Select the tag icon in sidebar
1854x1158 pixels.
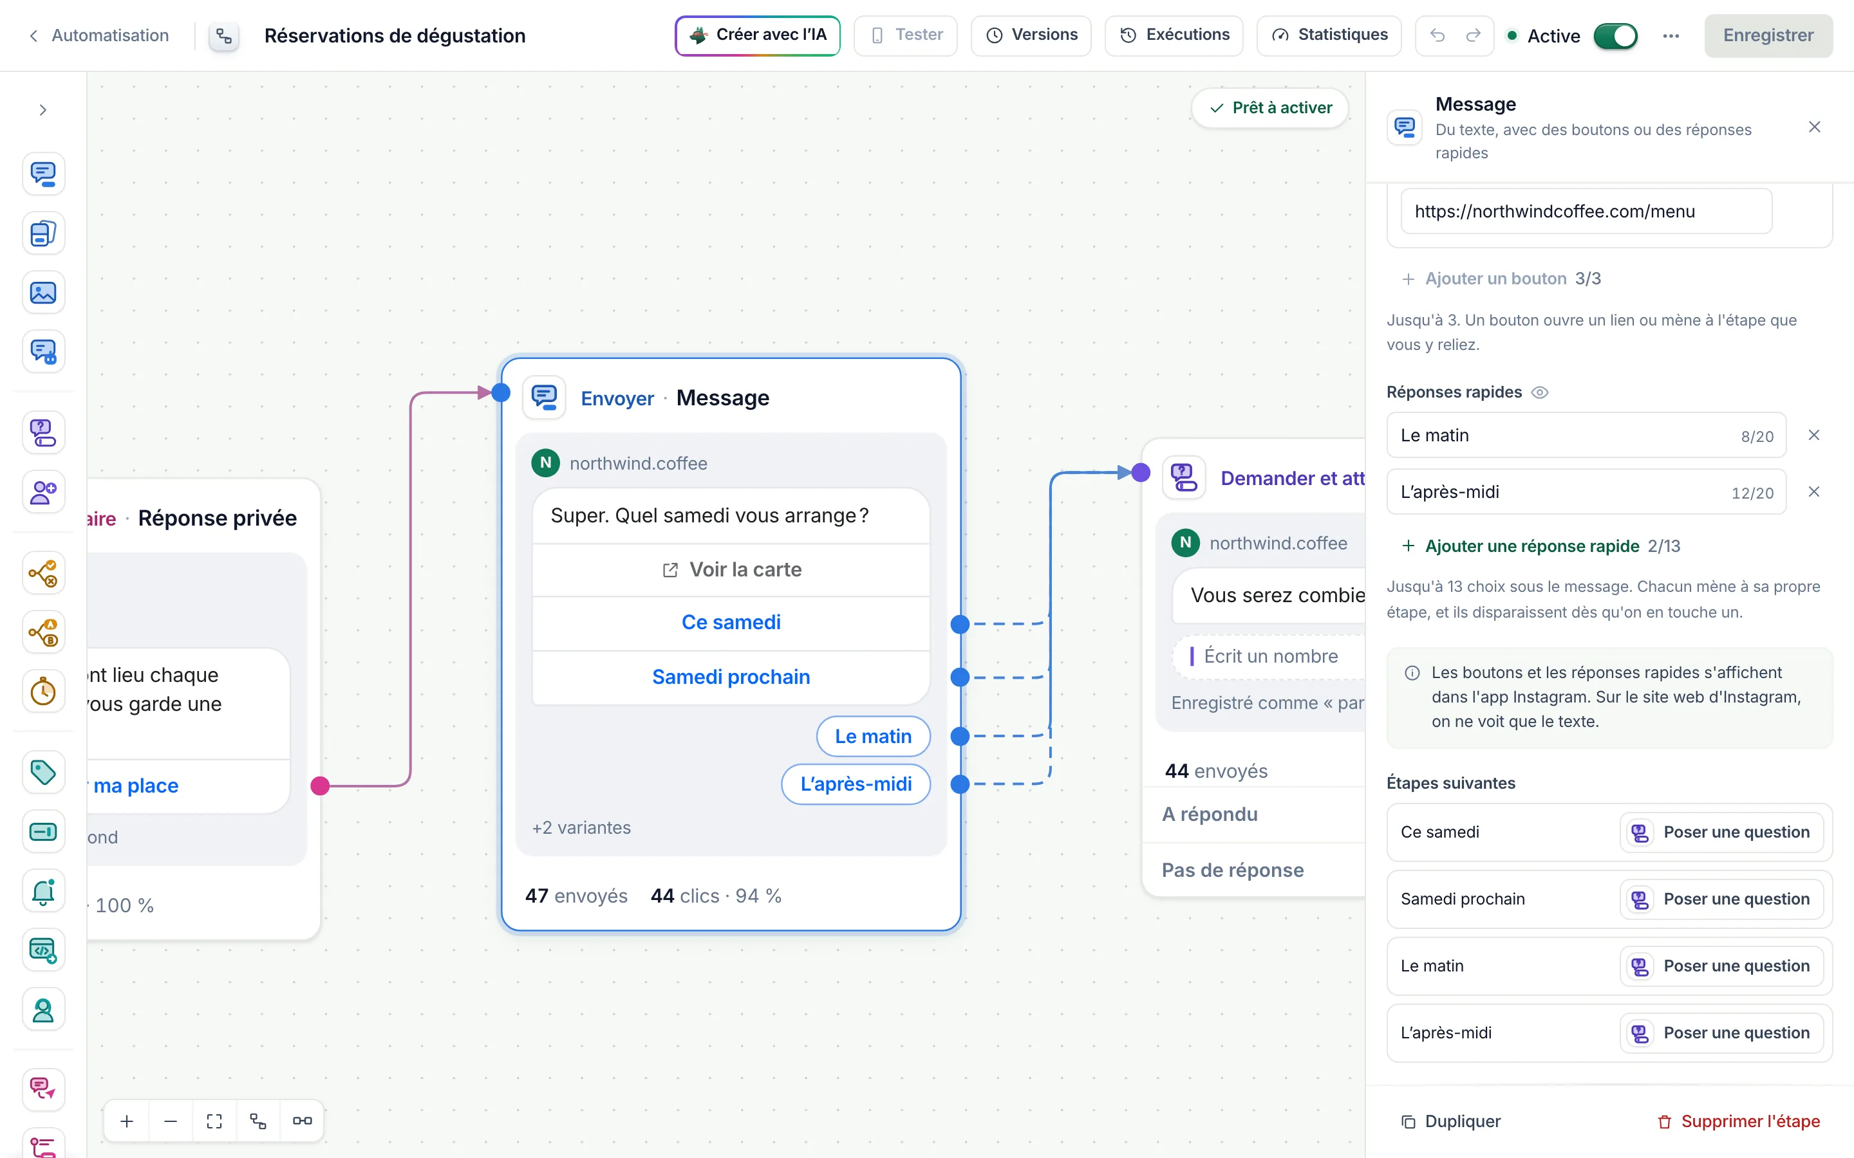pos(43,772)
